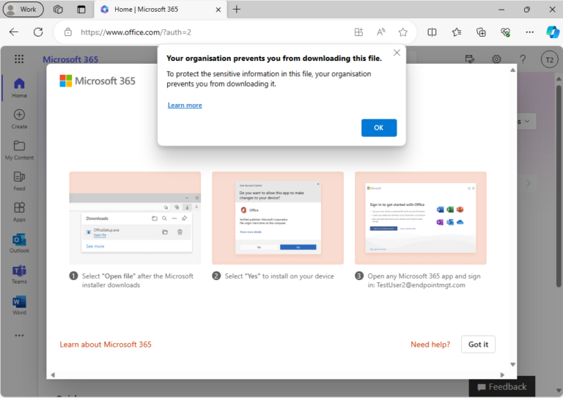
Task: Click the address bar URL
Action: (x=136, y=32)
